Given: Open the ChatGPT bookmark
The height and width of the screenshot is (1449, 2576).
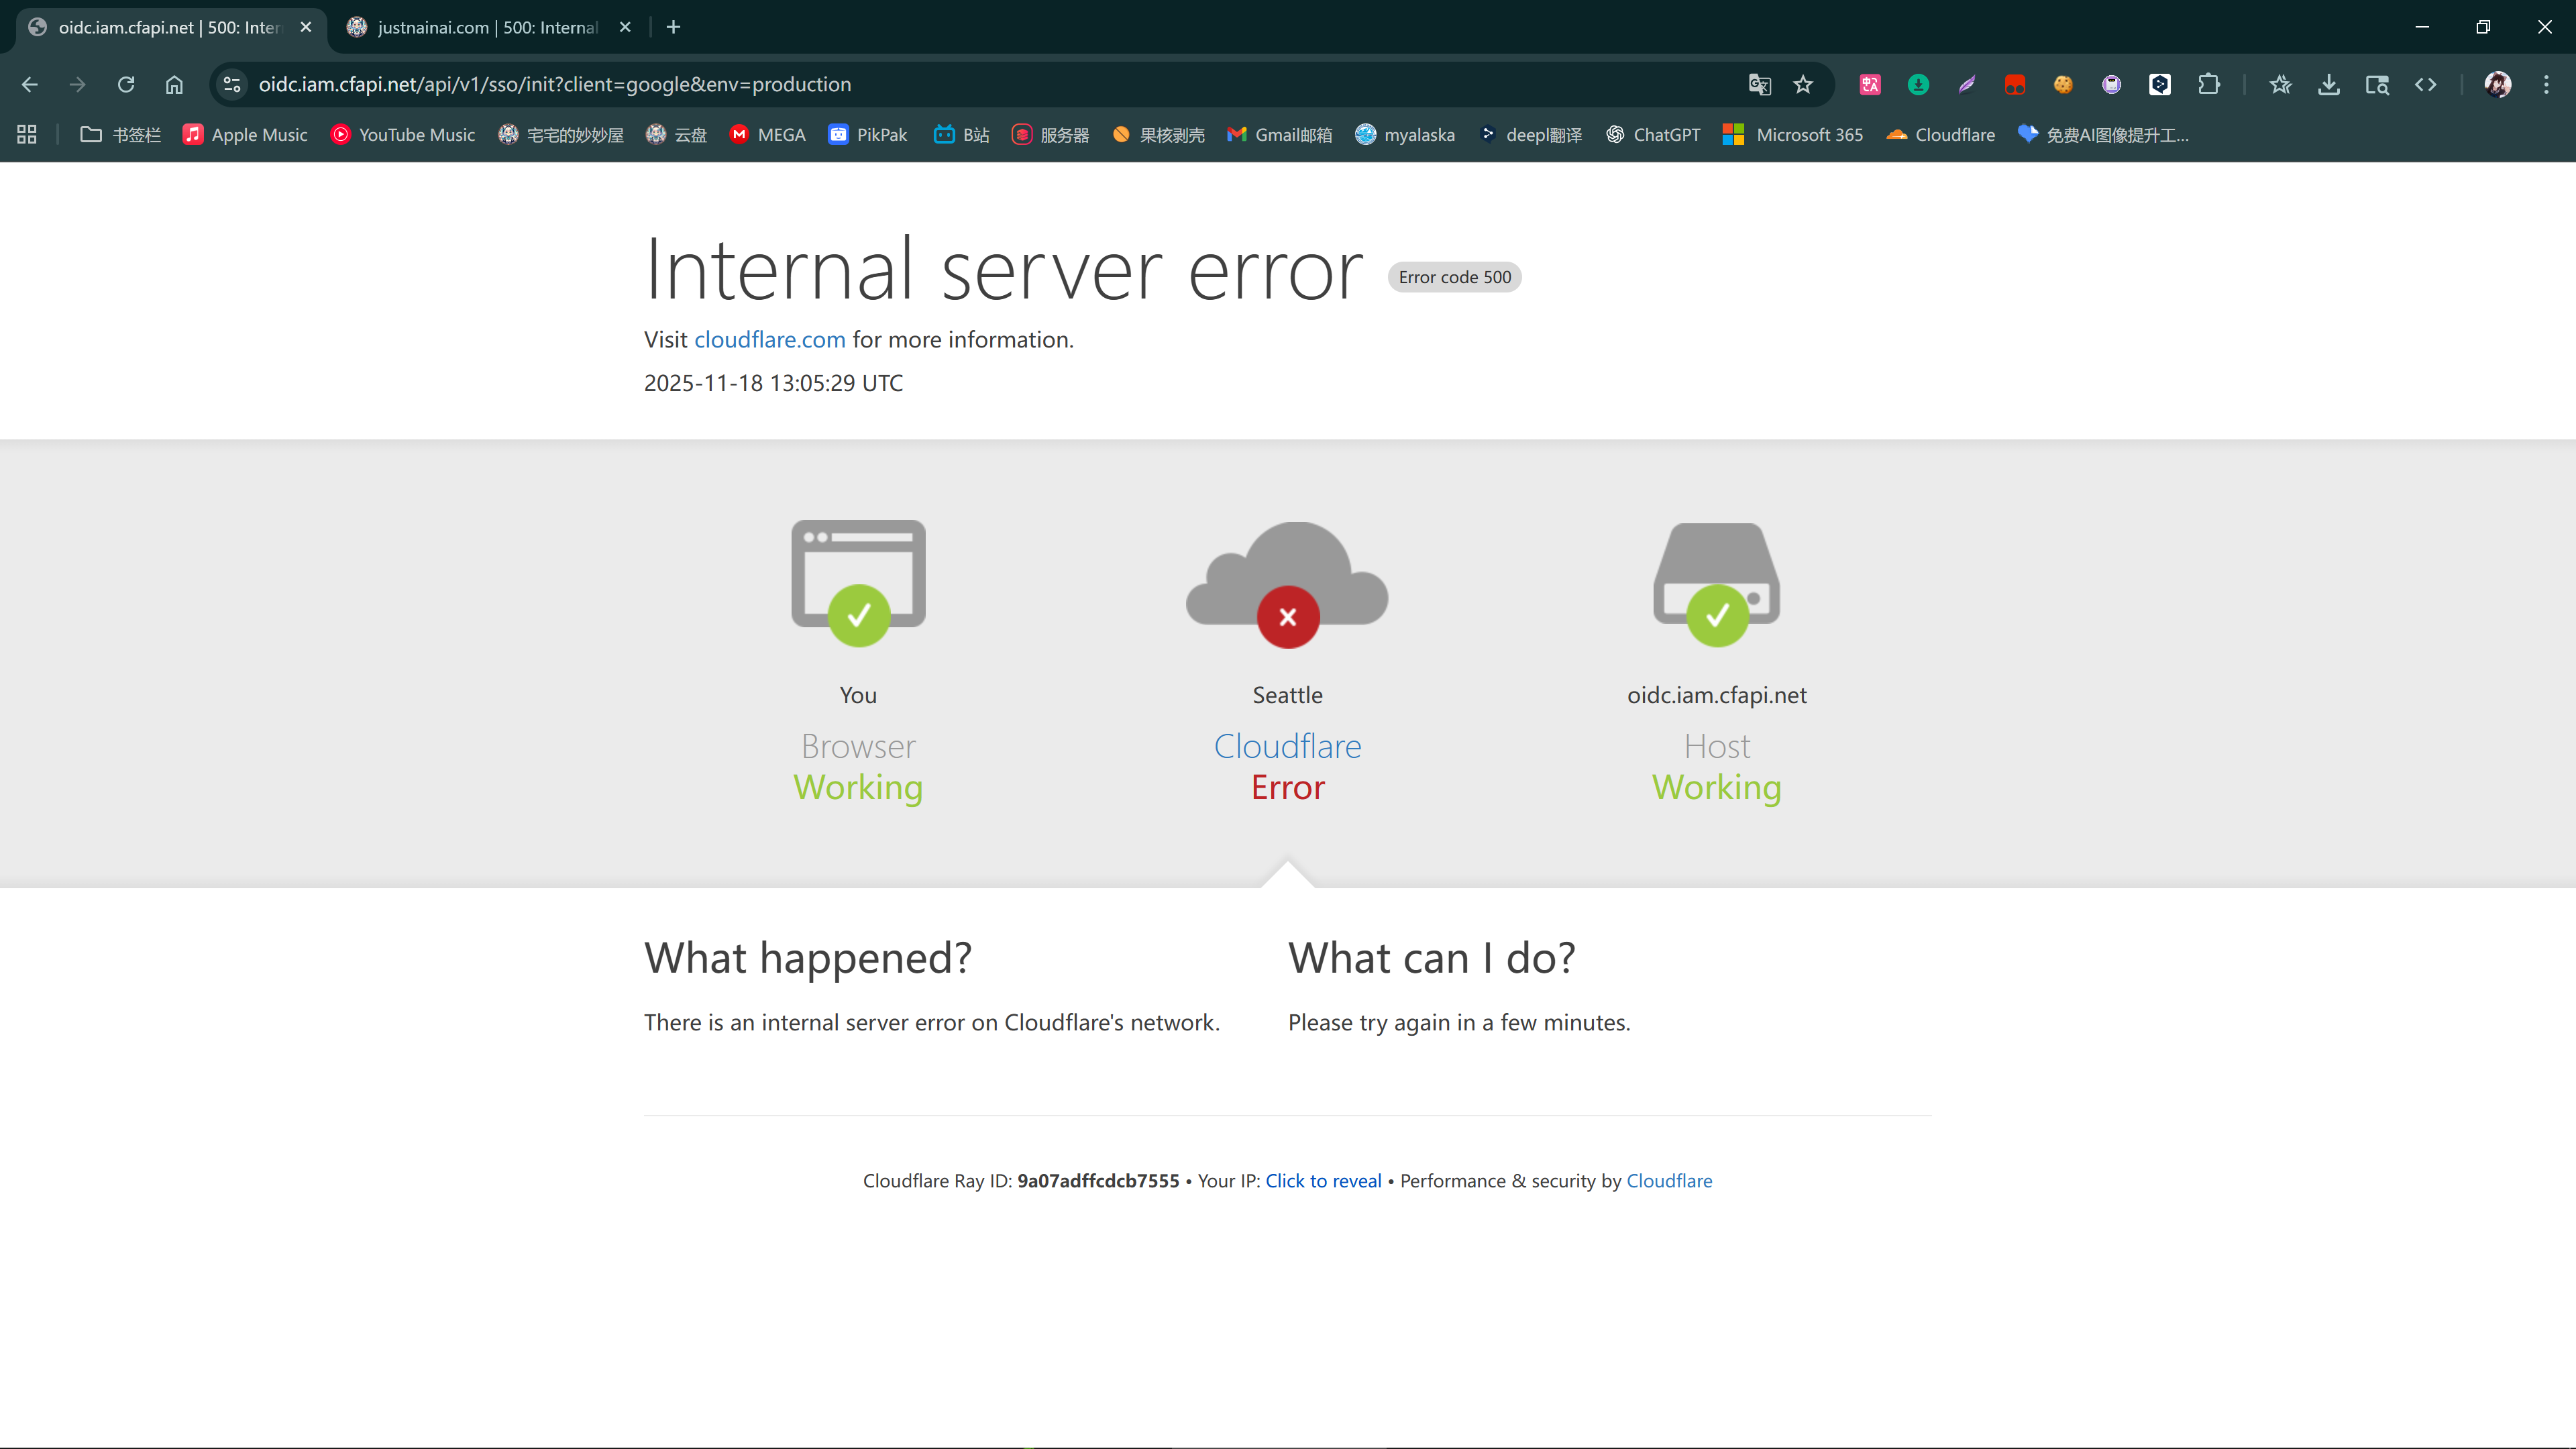Looking at the screenshot, I should click(1653, 135).
